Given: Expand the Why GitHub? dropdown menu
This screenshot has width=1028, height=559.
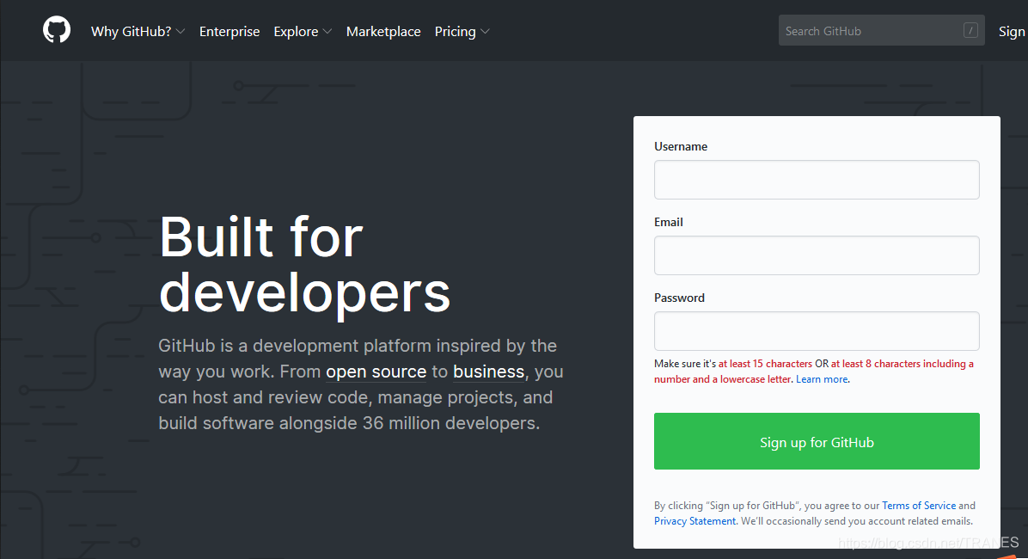Looking at the screenshot, I should pos(138,32).
